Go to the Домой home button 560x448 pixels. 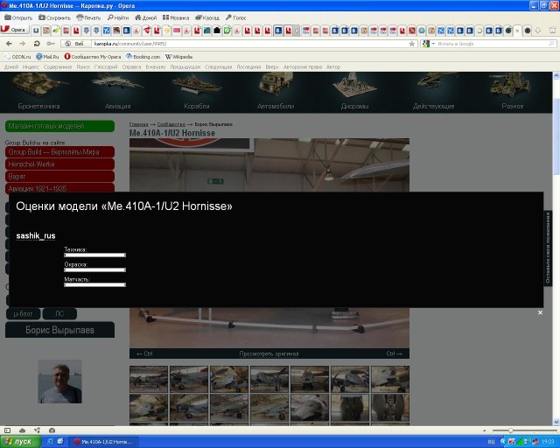(145, 17)
